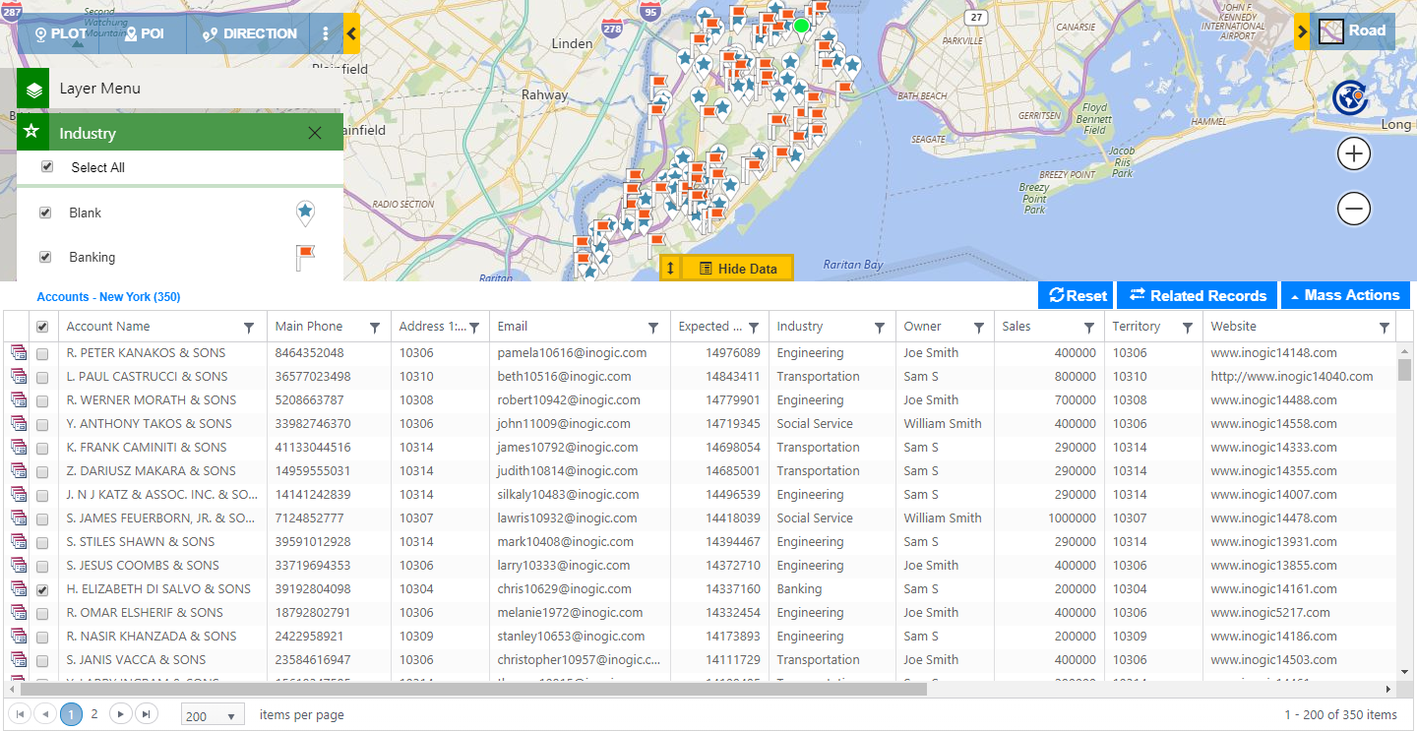Image resolution: width=1417 pixels, height=731 pixels.
Task: Click the Industry star category icon
Action: point(32,132)
